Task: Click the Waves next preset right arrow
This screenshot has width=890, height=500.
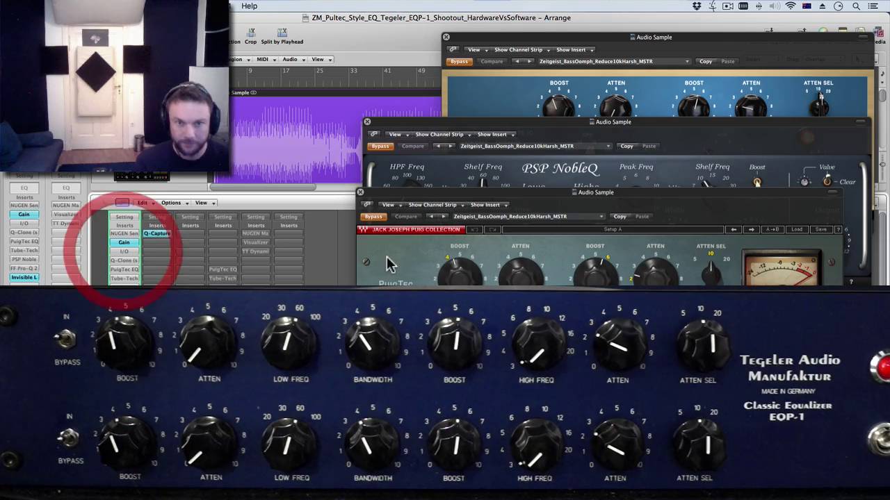Action: (751, 229)
